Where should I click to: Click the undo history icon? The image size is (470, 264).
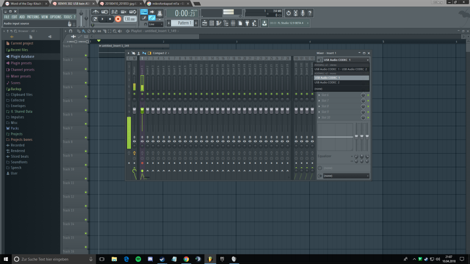pos(289,13)
